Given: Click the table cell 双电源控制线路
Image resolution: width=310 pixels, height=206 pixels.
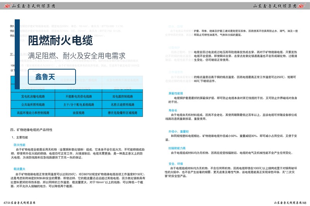Looking at the screenshot, I should (x=122, y=96).
